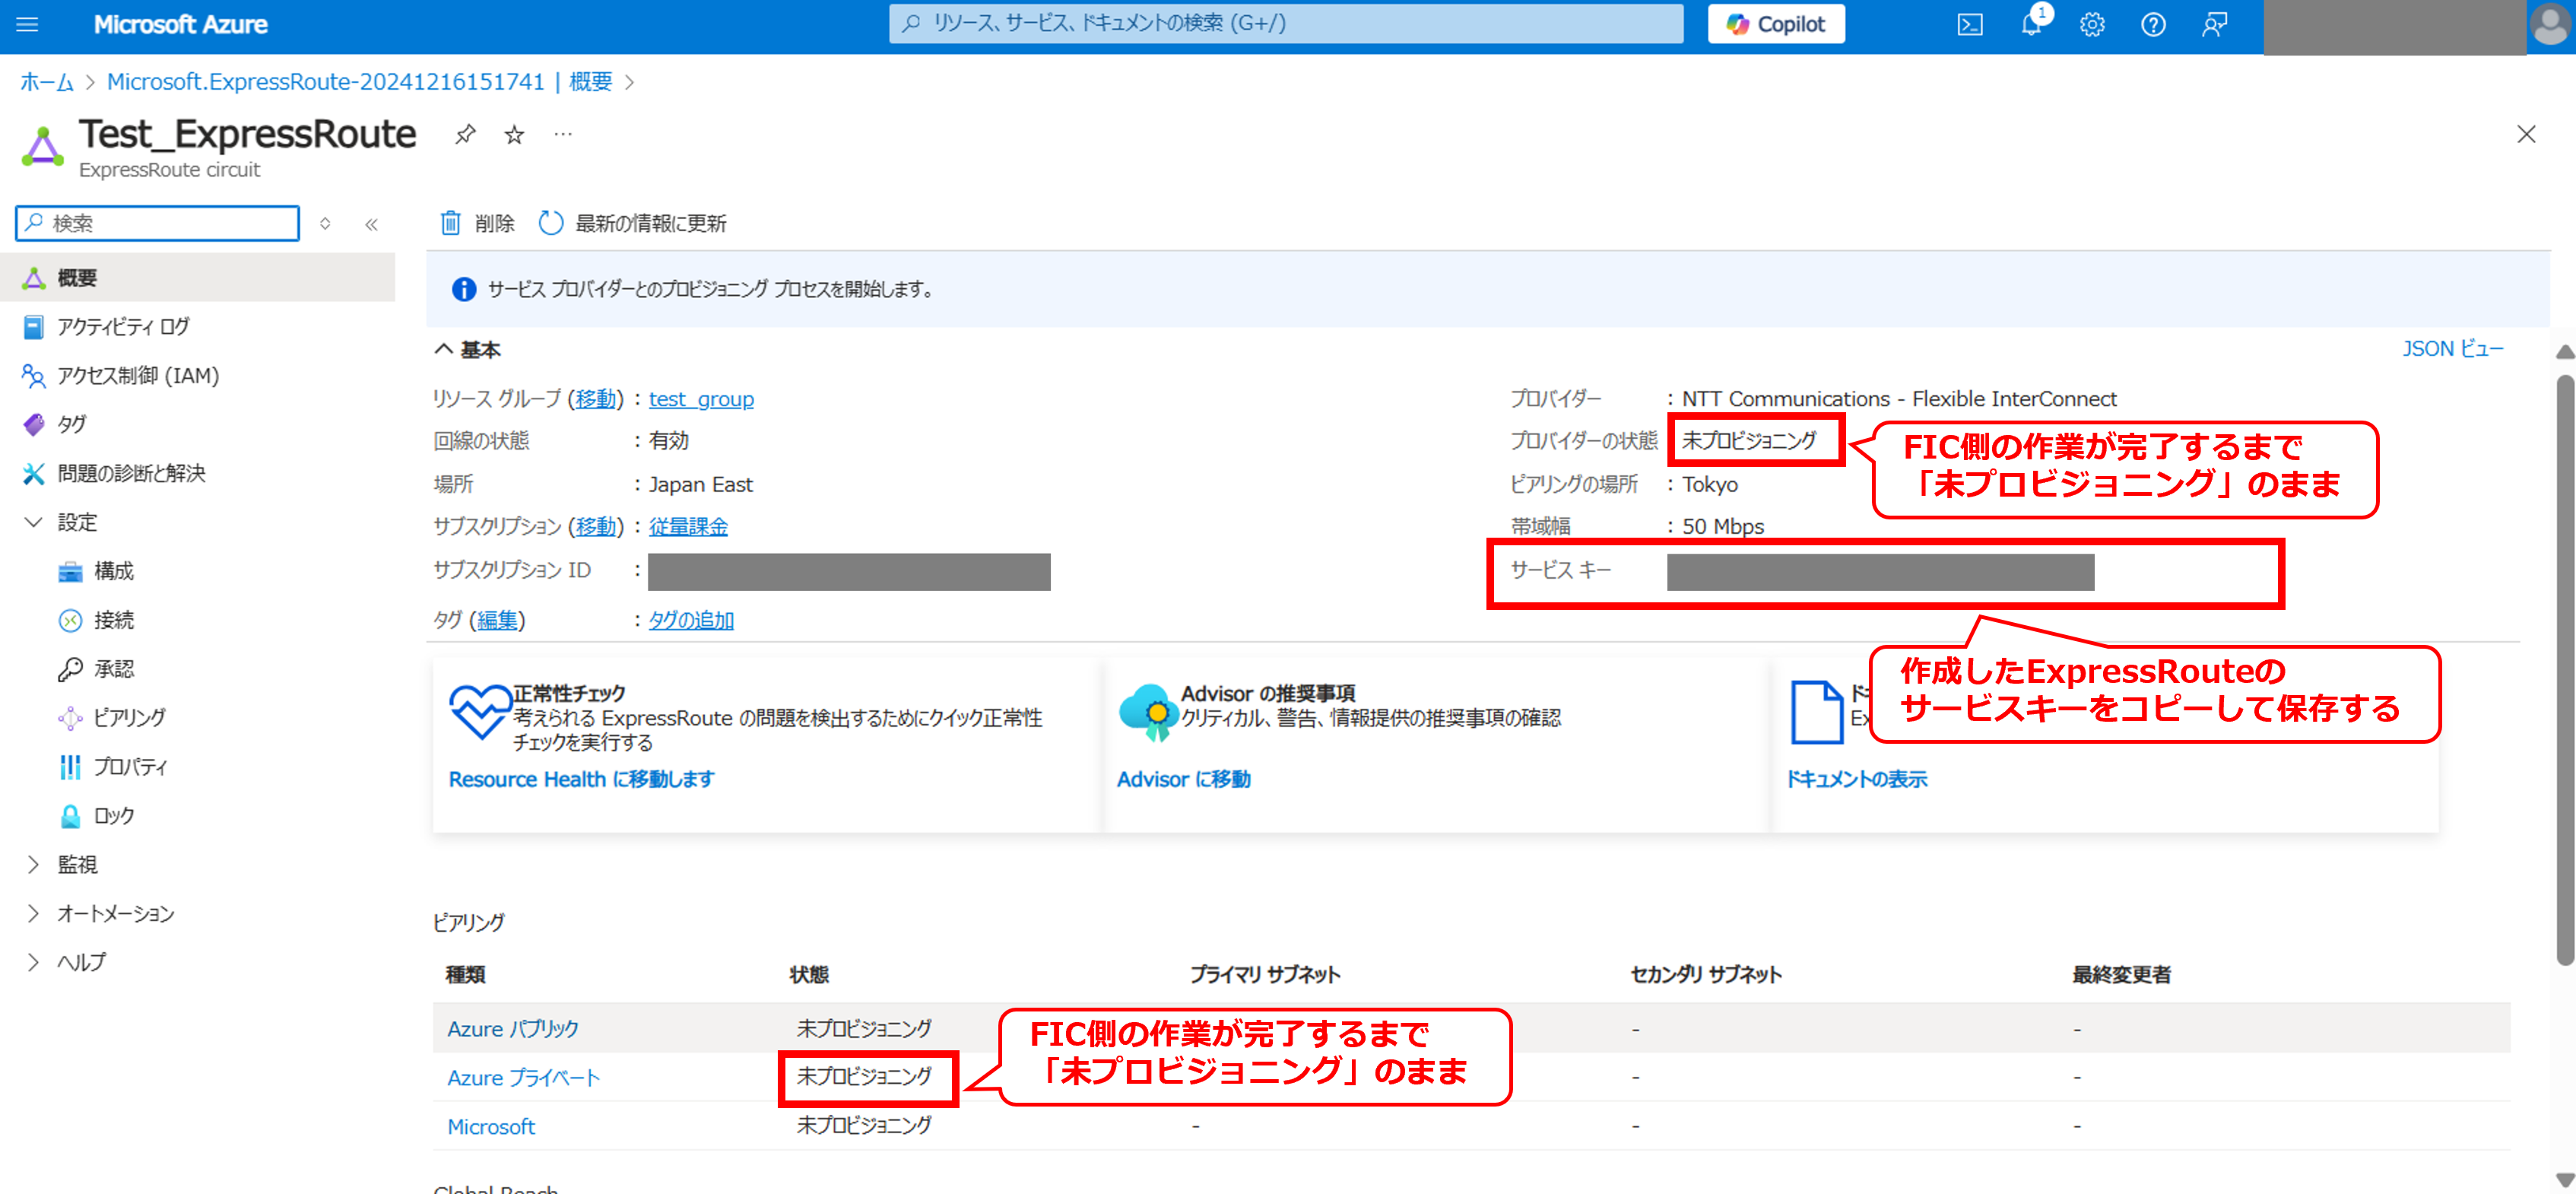The image size is (2576, 1194).
Task: Open portal settings gear
Action: [x=2092, y=25]
